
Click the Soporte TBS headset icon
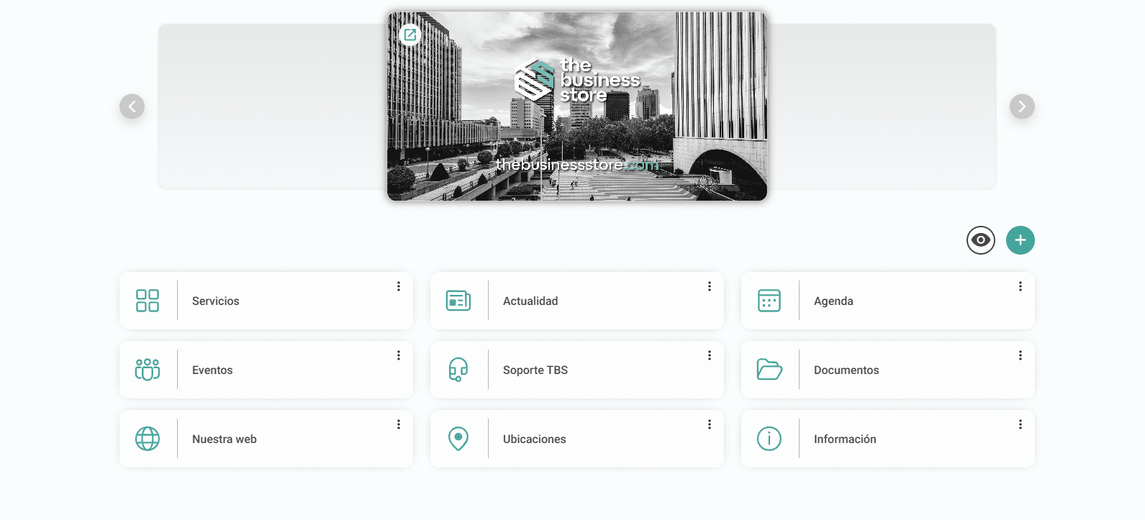[458, 370]
